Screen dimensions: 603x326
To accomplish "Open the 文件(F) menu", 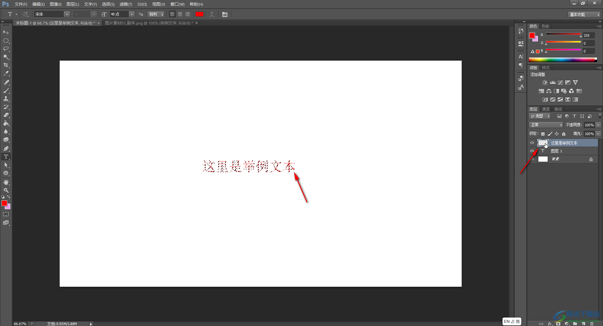I will pos(21,4).
